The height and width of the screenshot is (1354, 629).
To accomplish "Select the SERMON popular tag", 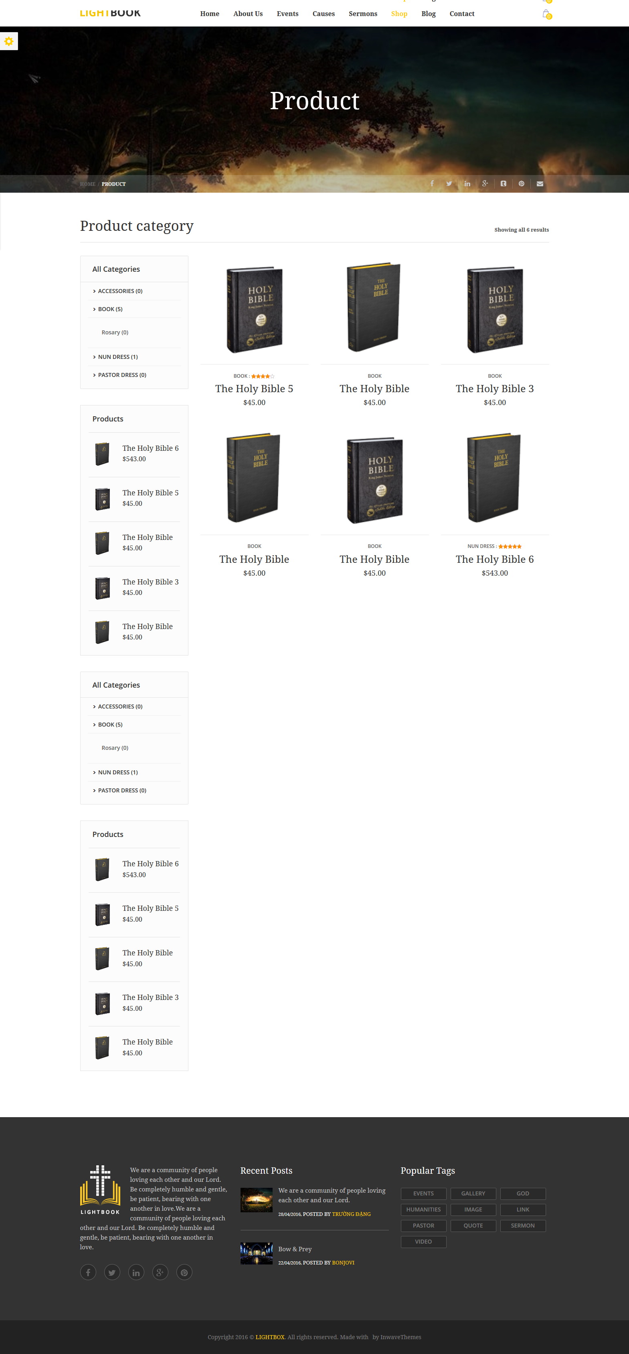I will 523,1225.
